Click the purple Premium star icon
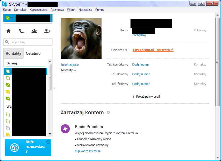The image size is (221, 161). click(65, 129)
